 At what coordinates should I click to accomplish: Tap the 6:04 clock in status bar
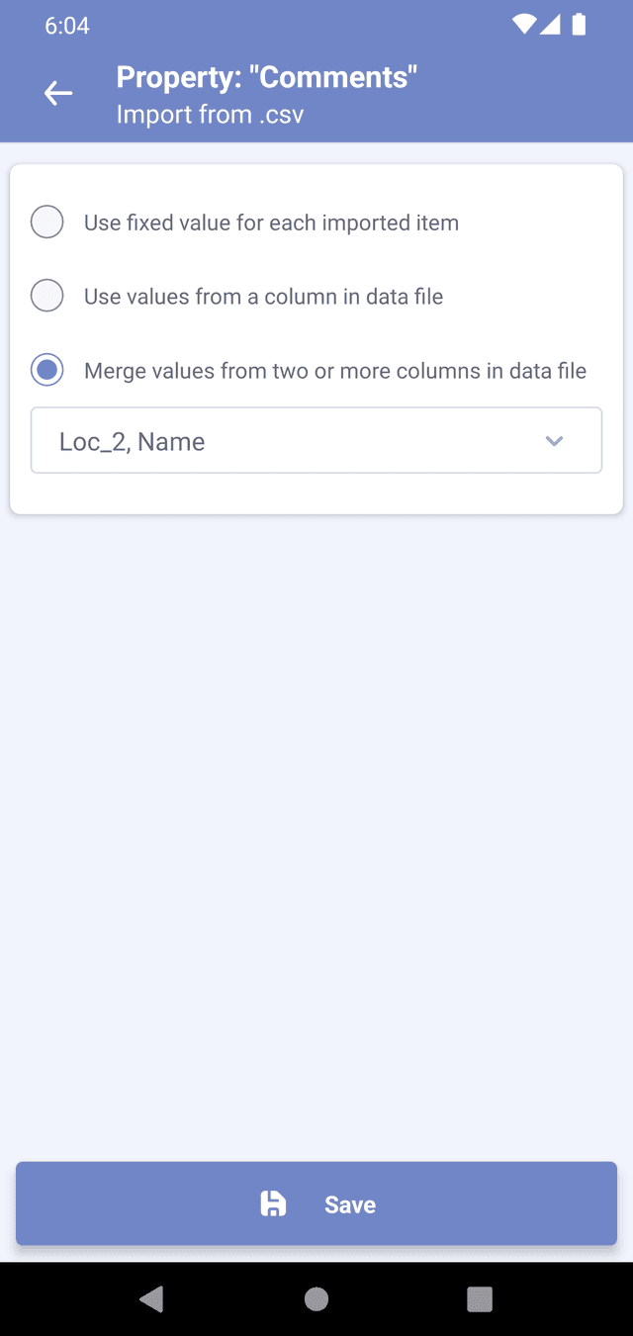[67, 27]
